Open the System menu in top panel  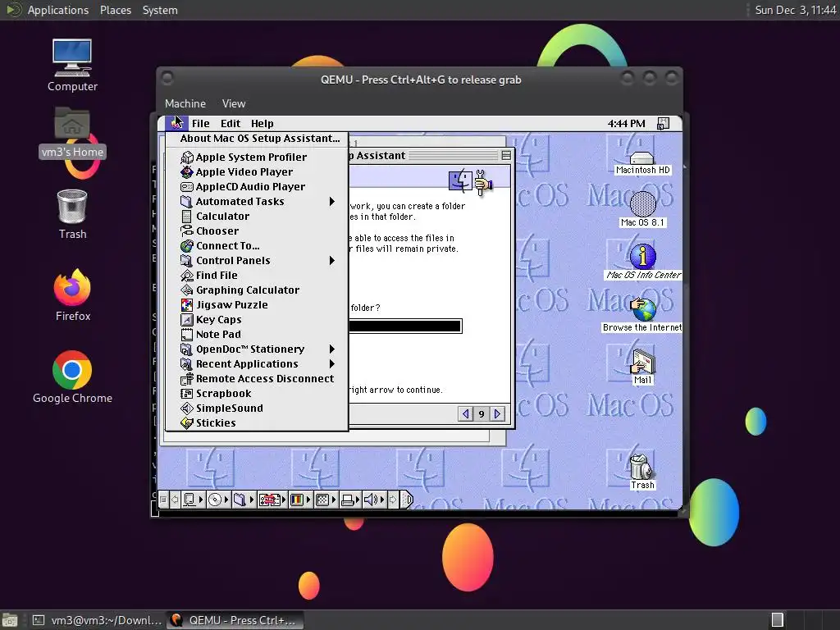[x=160, y=10]
